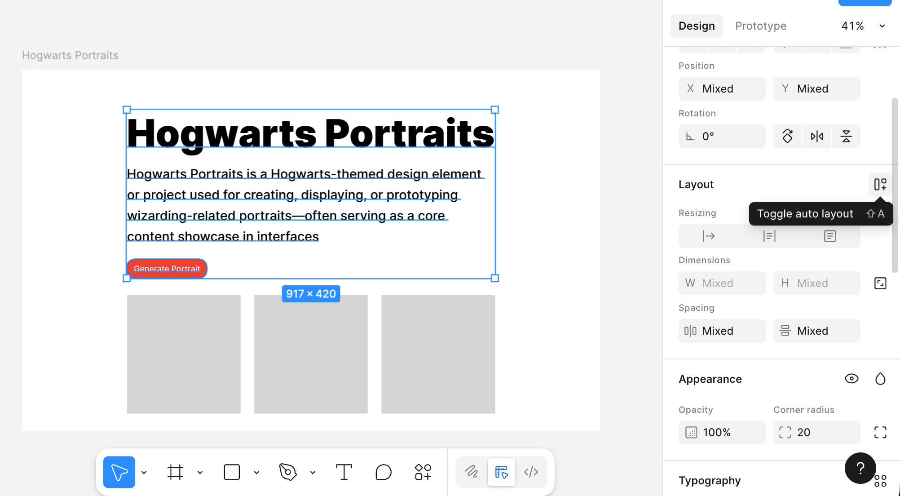Click the flip horizontal icon
This screenshot has width=900, height=496.
817,136
